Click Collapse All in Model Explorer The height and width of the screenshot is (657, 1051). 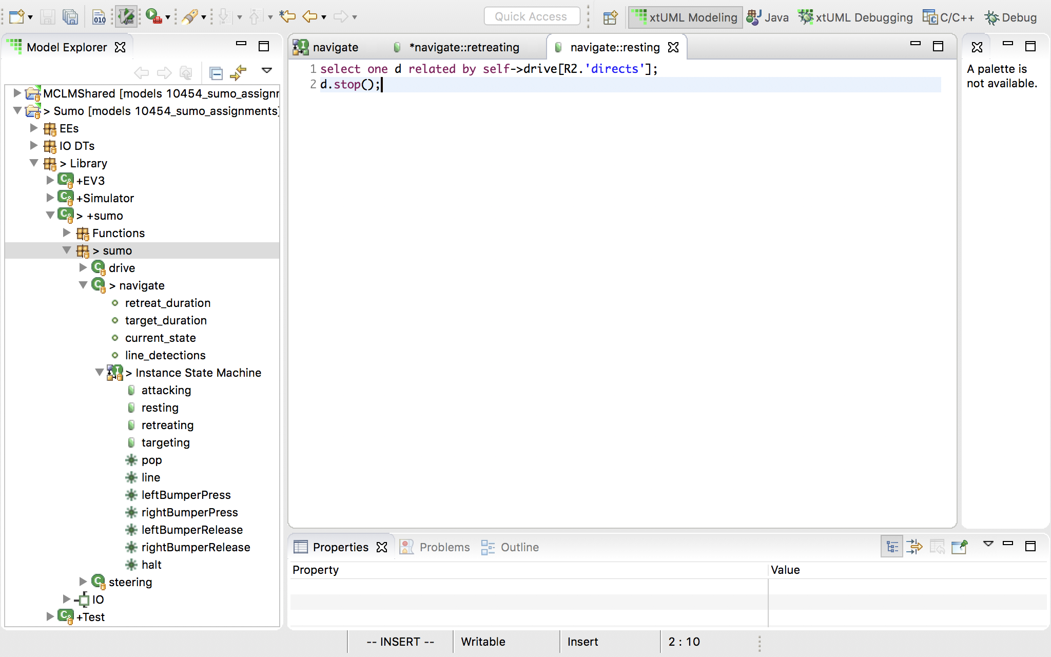(216, 73)
